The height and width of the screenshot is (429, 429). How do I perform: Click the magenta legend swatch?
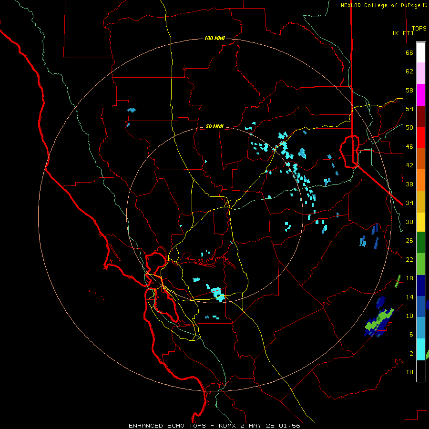[x=421, y=95]
